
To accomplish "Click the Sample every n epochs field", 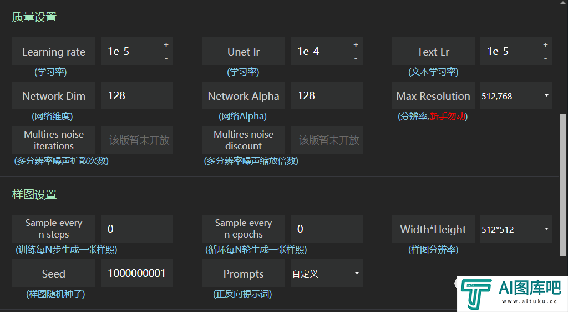I will coord(326,229).
